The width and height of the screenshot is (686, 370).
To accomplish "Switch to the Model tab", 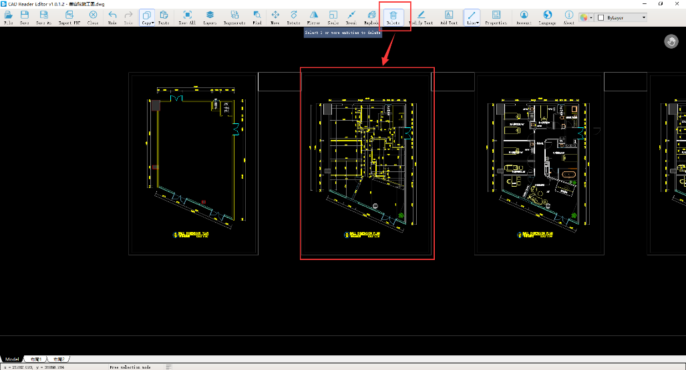I will click(x=13, y=359).
